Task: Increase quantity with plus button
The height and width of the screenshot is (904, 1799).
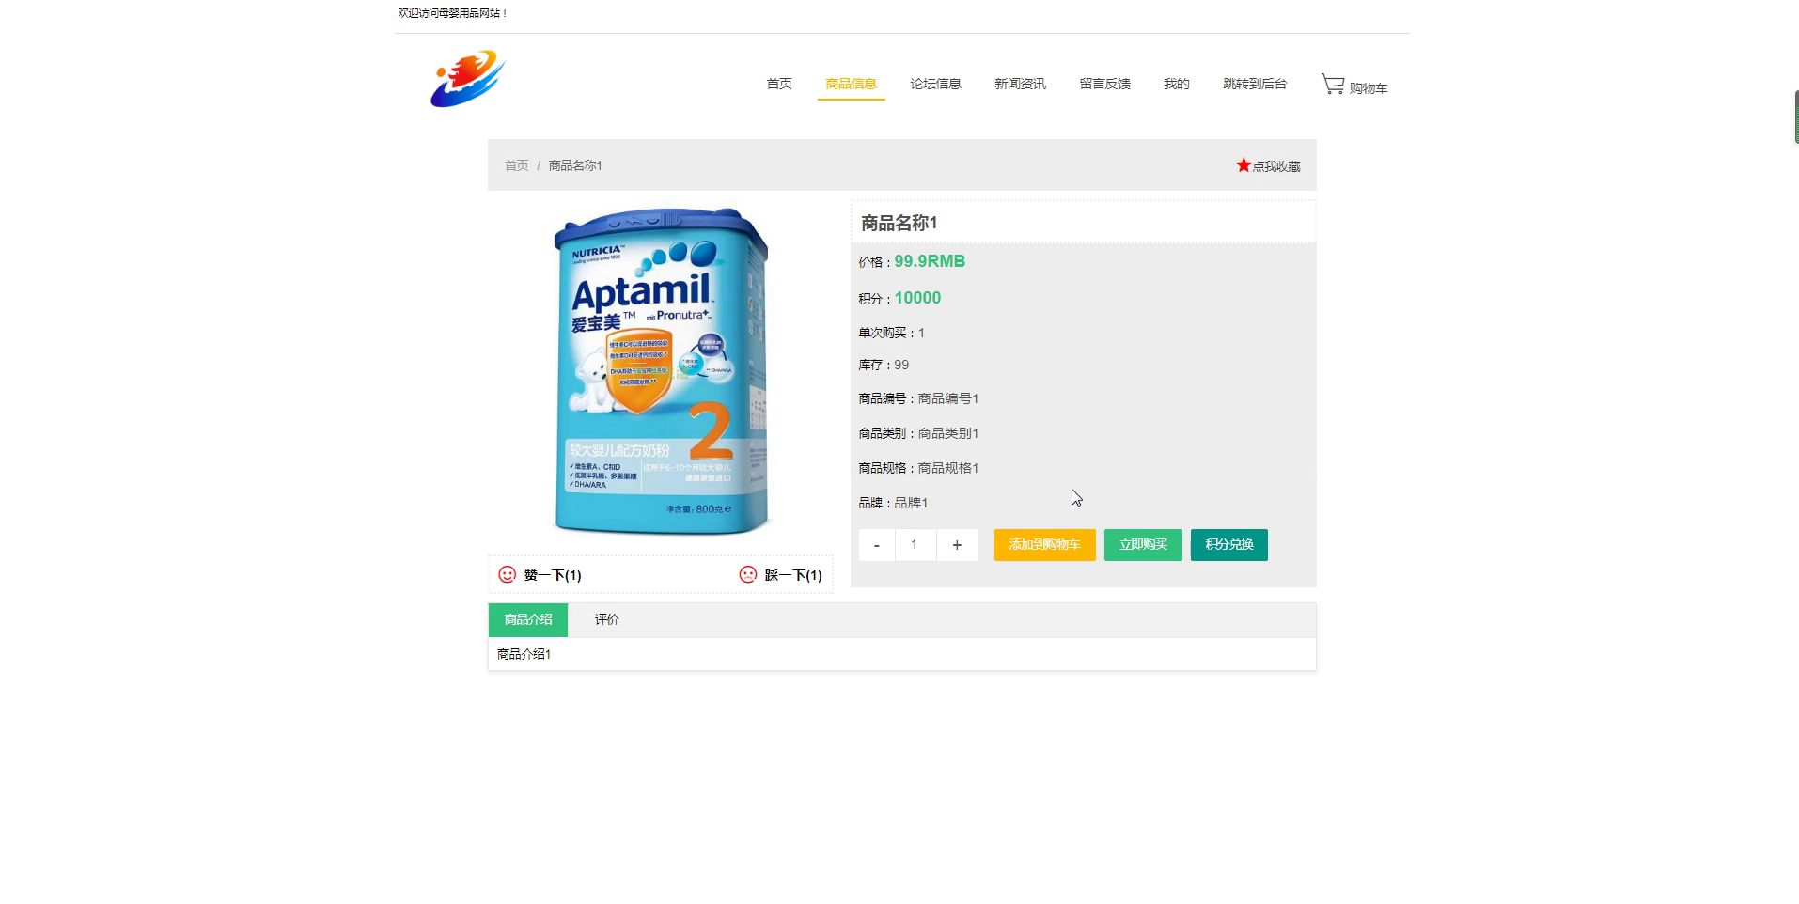Action: click(957, 545)
